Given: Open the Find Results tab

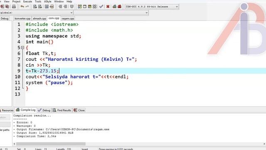Looking at the screenshot, I should coord(62,110).
